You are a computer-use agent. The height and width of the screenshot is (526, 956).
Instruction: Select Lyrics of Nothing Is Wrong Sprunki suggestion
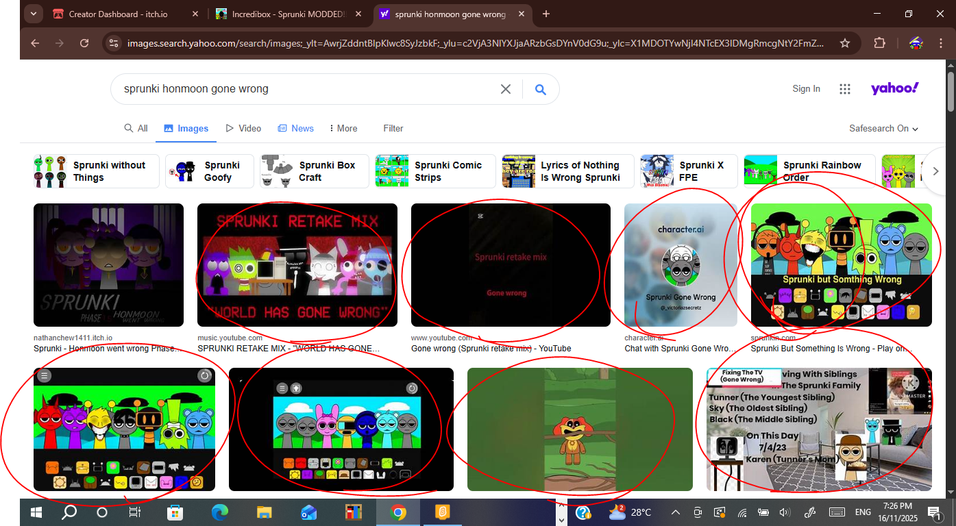click(x=568, y=171)
